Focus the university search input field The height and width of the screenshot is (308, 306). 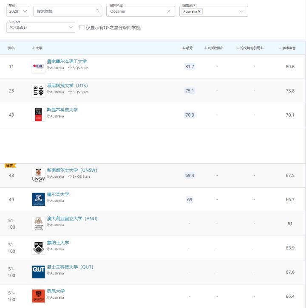68,11
